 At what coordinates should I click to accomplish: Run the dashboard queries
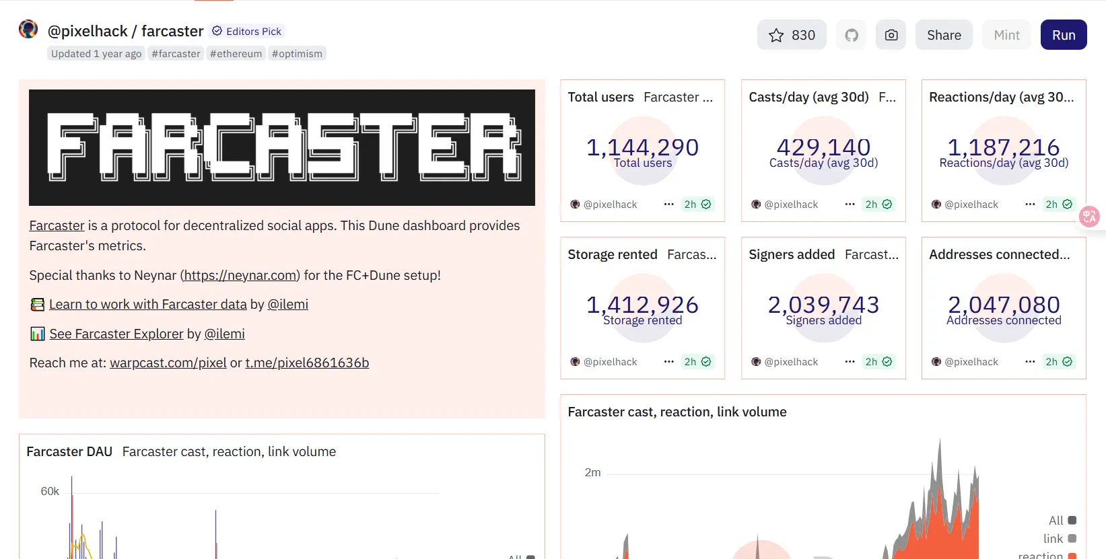[x=1064, y=35]
